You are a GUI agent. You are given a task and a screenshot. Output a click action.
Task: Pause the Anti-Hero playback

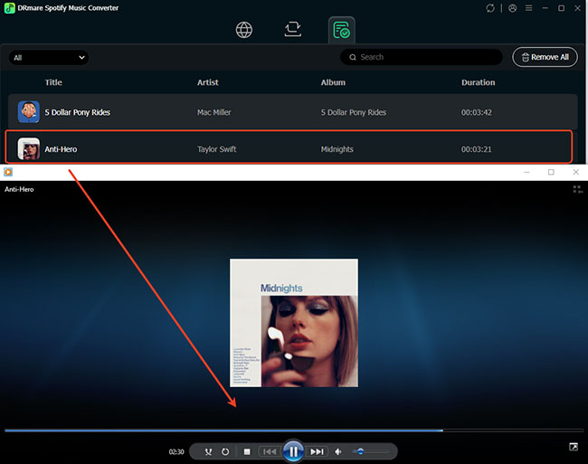(293, 451)
